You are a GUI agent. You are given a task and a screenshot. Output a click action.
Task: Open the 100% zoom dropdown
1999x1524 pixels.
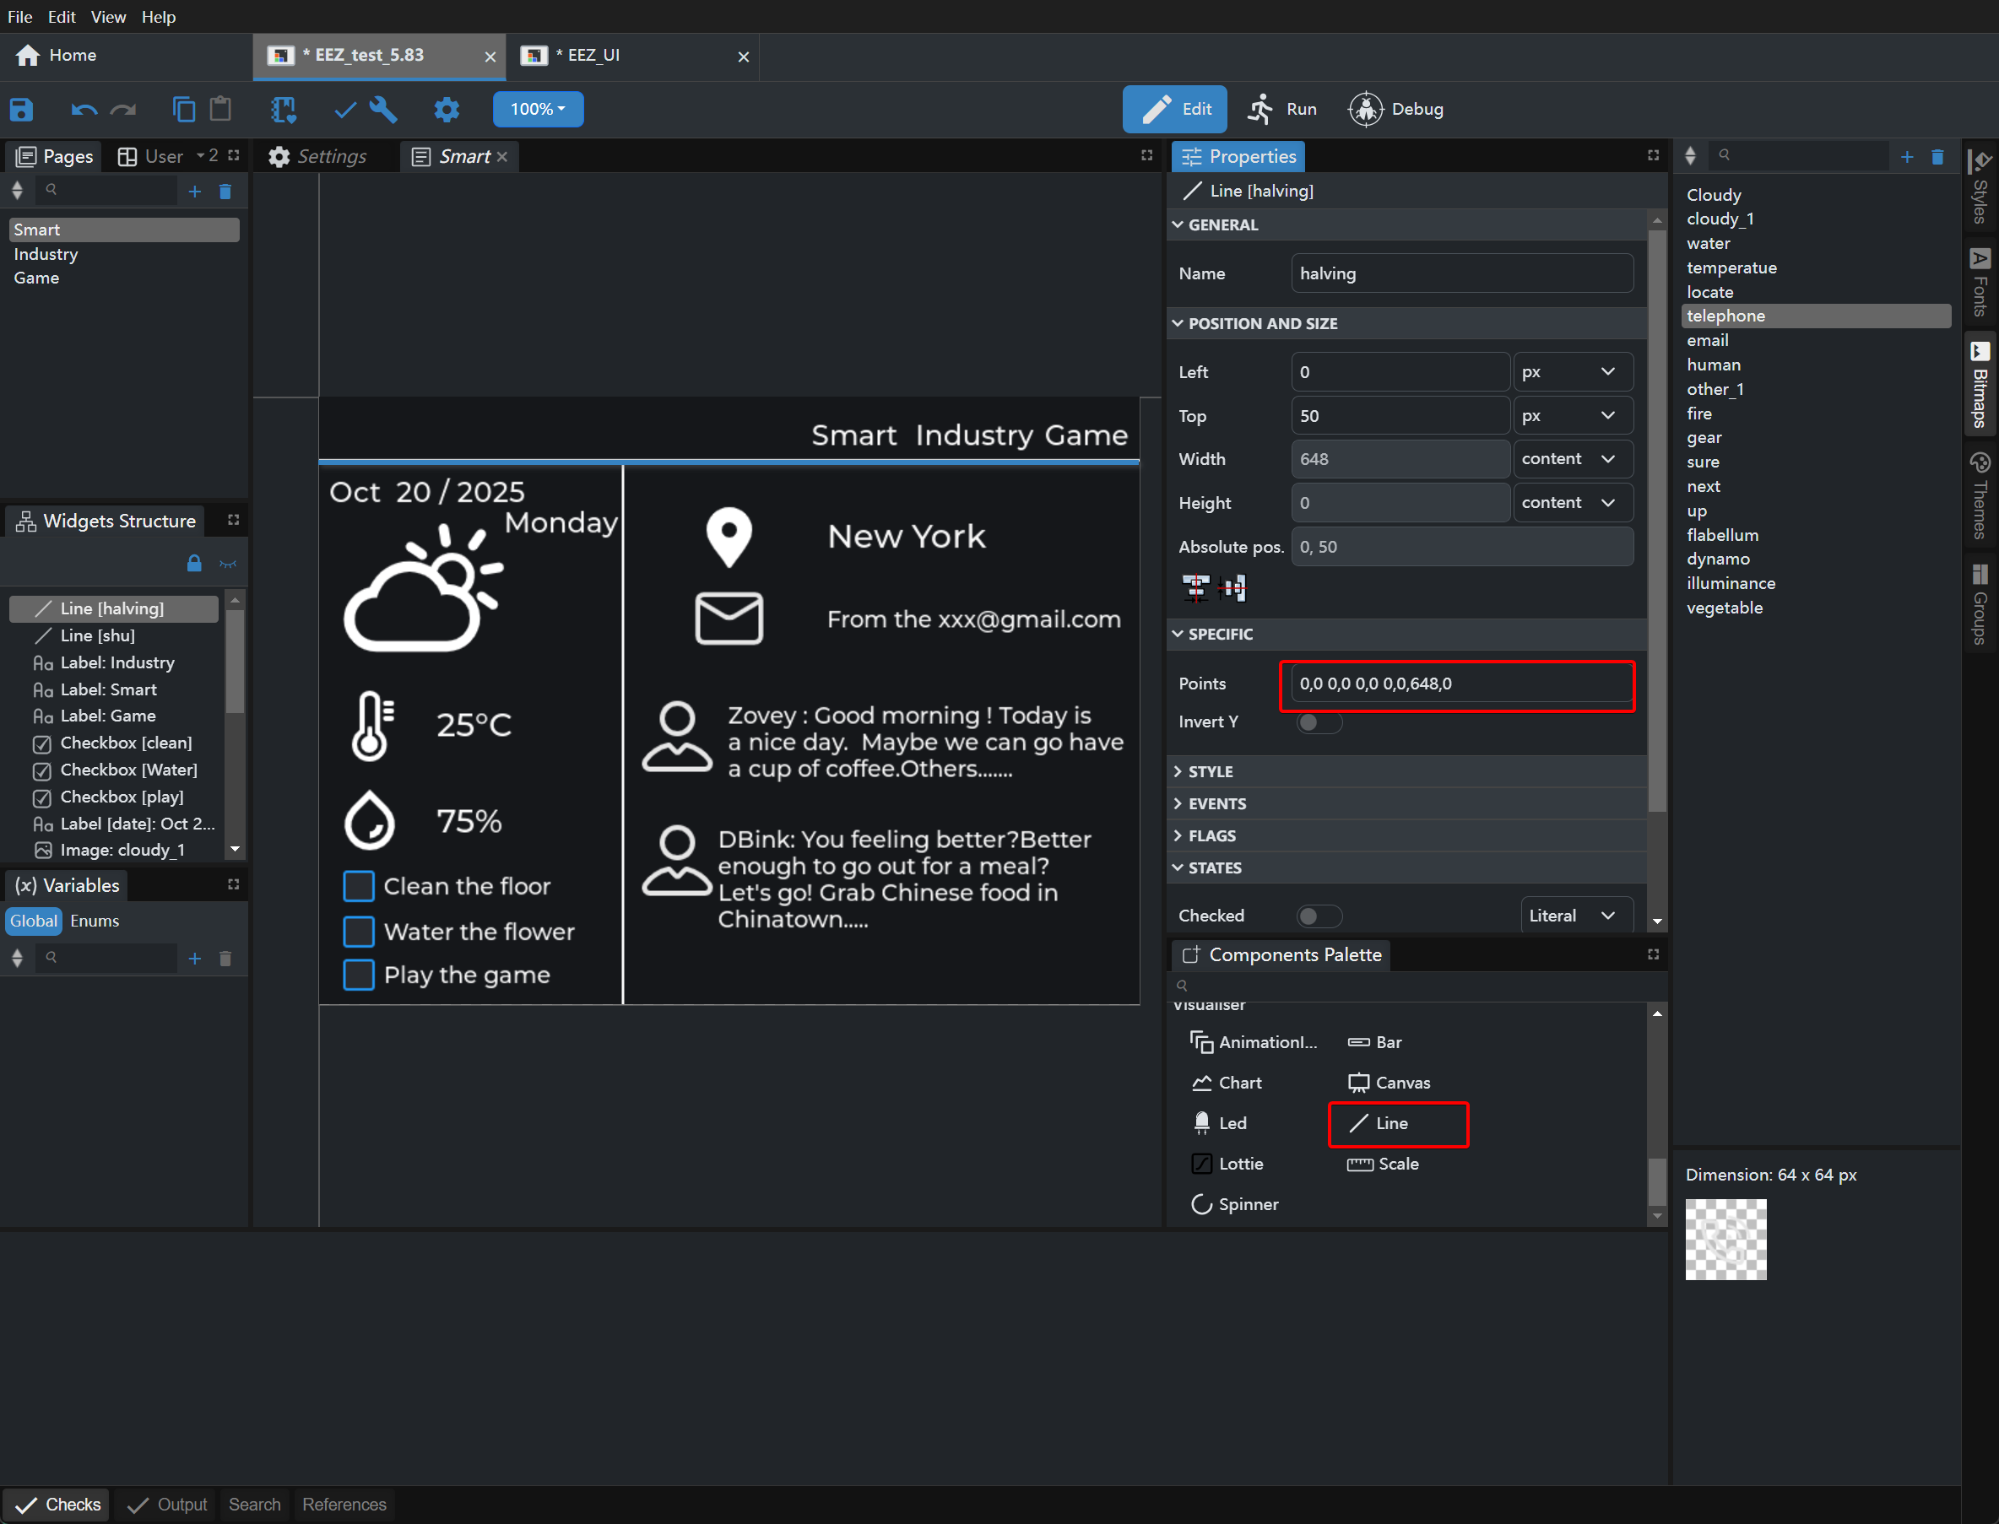(537, 109)
